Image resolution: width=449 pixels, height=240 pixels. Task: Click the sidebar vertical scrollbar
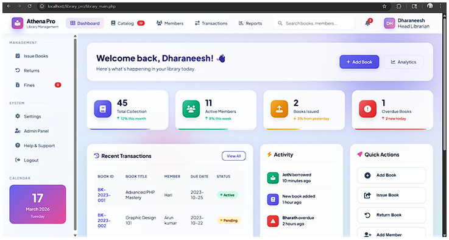(75, 135)
